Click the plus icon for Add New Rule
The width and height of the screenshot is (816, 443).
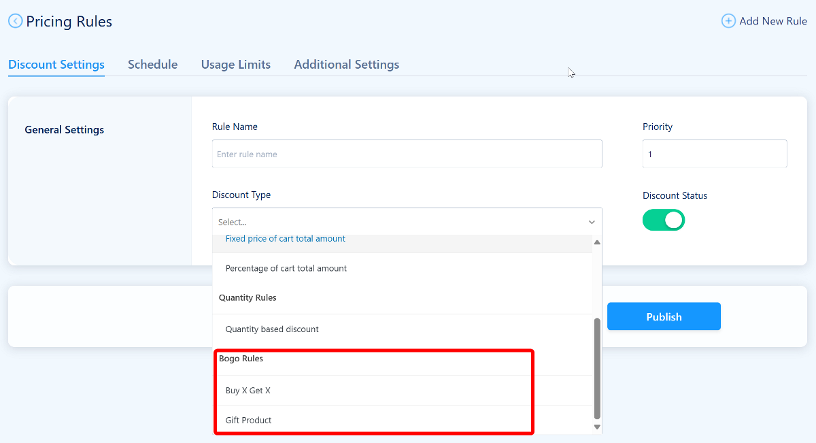pyautogui.click(x=728, y=21)
